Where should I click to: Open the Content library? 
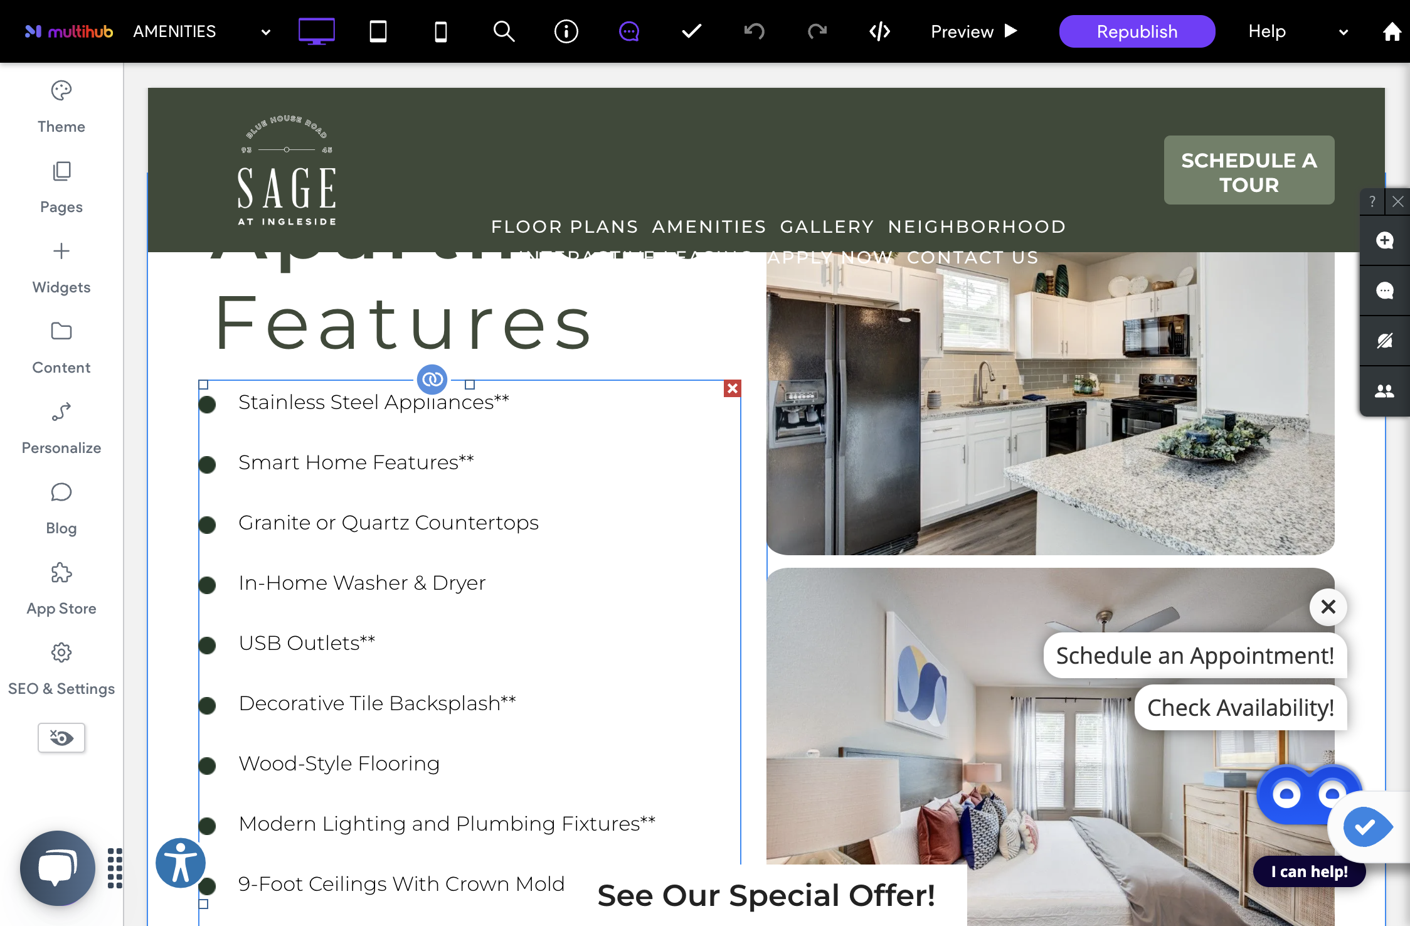(x=61, y=348)
